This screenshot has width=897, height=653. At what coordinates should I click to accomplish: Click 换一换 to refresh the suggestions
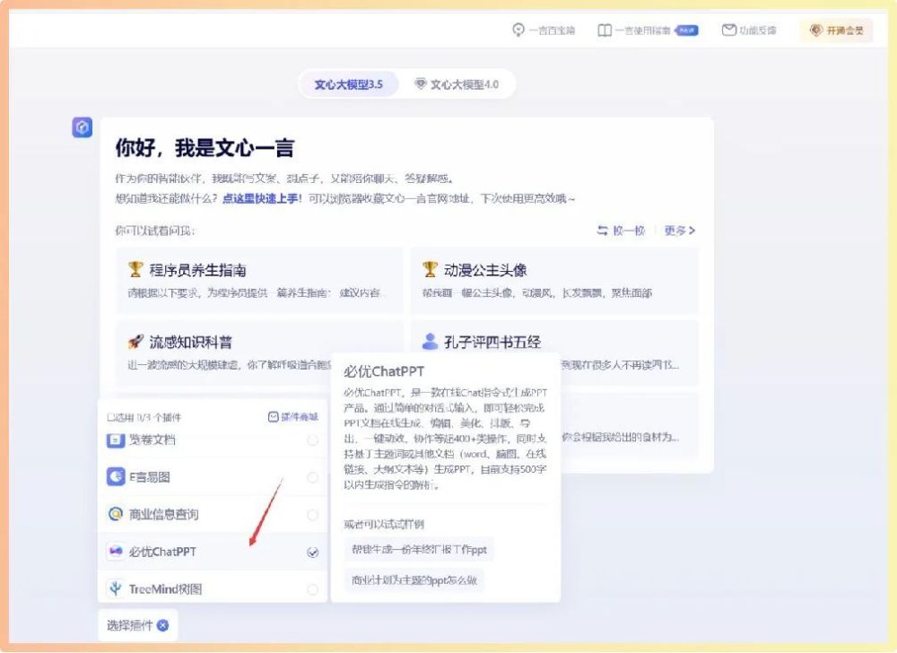pos(621,231)
